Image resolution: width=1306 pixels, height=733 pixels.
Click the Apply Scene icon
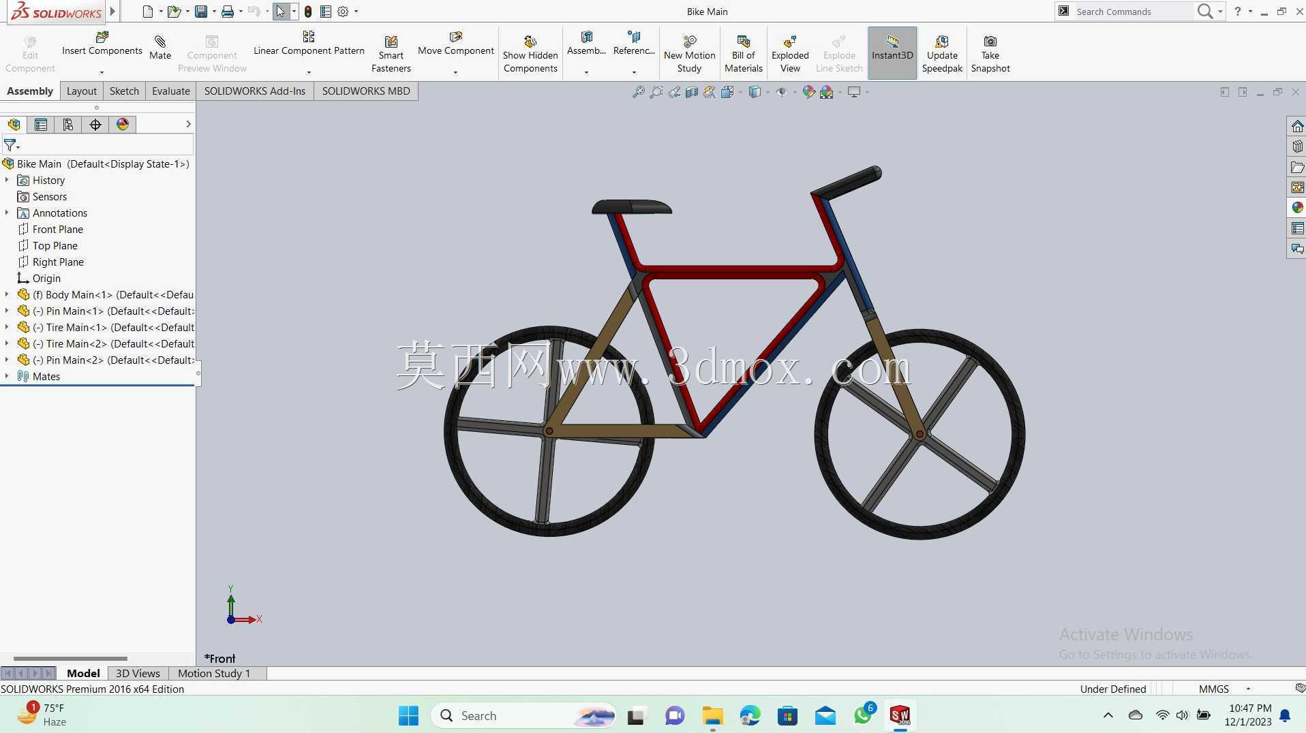827,92
